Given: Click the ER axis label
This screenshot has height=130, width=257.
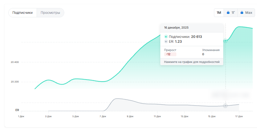Looking at the screenshot, I should point(17,110).
